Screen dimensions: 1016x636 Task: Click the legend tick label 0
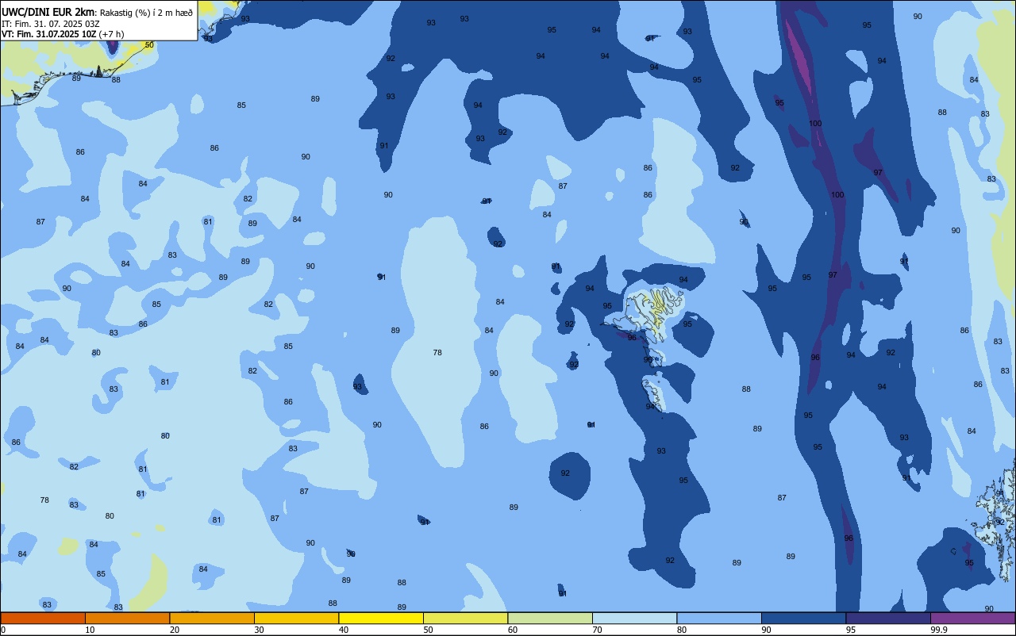[x=3, y=630]
